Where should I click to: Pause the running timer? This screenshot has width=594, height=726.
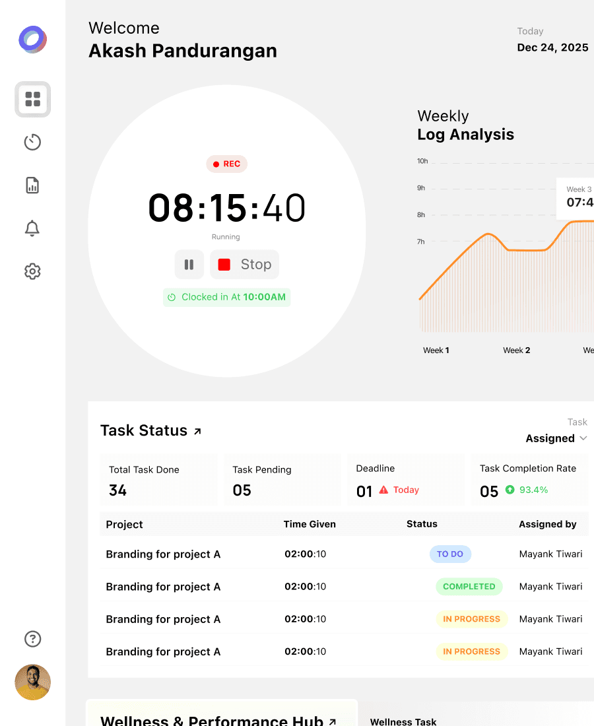click(x=189, y=265)
